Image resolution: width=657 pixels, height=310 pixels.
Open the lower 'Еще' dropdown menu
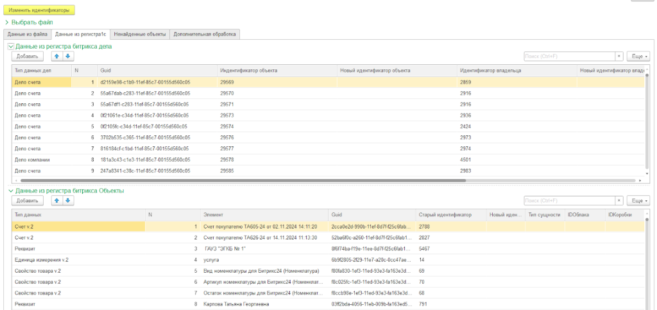[x=638, y=201]
